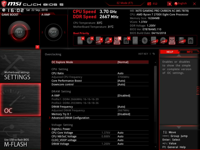Click the F12 screenshot label

(155, 4)
